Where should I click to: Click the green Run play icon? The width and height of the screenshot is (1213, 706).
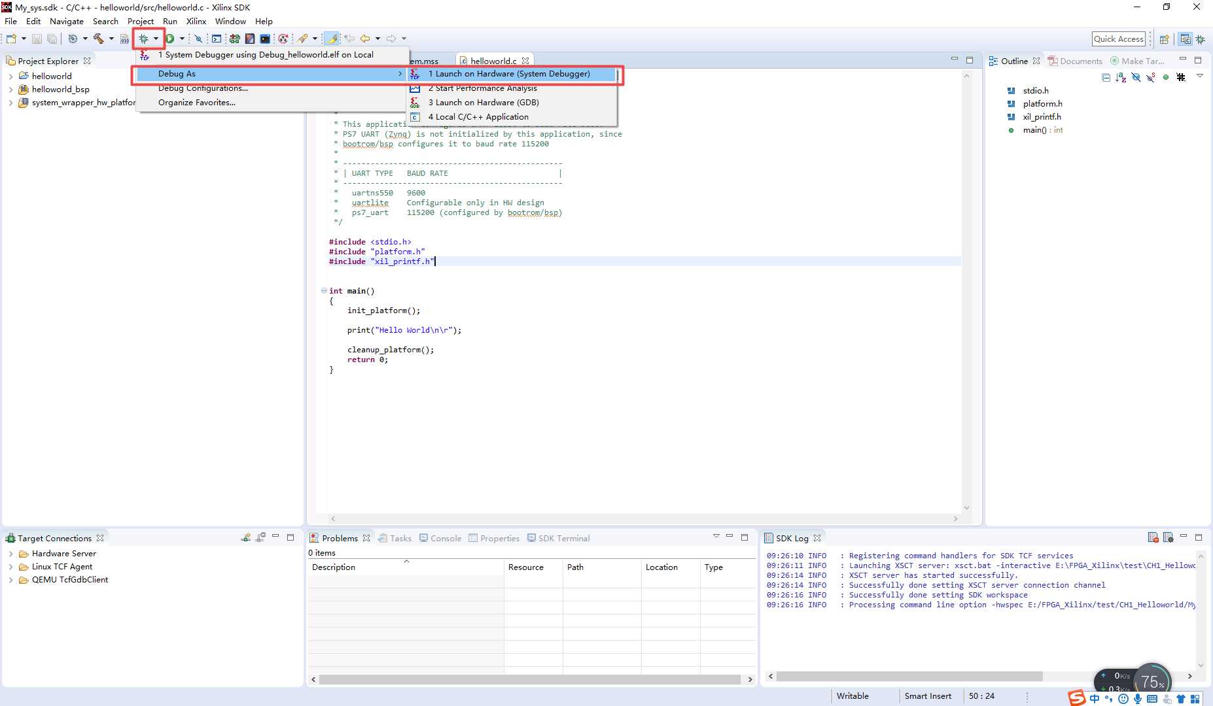[170, 39]
